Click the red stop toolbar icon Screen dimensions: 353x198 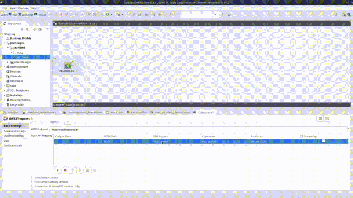(x=61, y=14)
